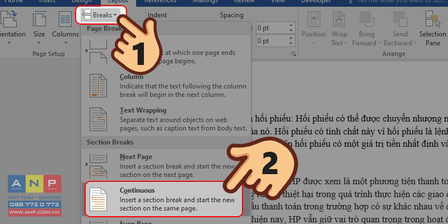Click the Indent label in ribbon

point(157,15)
